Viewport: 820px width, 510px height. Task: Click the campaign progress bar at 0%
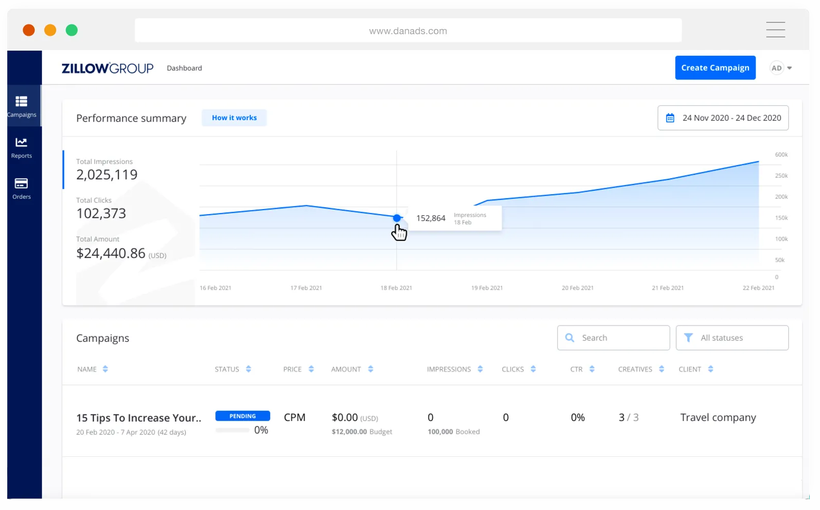[232, 430]
